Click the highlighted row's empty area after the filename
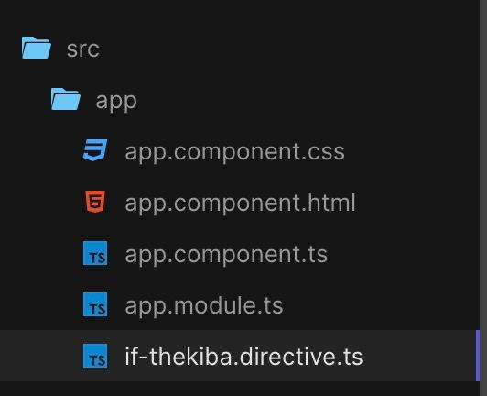Image resolution: width=487 pixels, height=396 pixels. 419,356
